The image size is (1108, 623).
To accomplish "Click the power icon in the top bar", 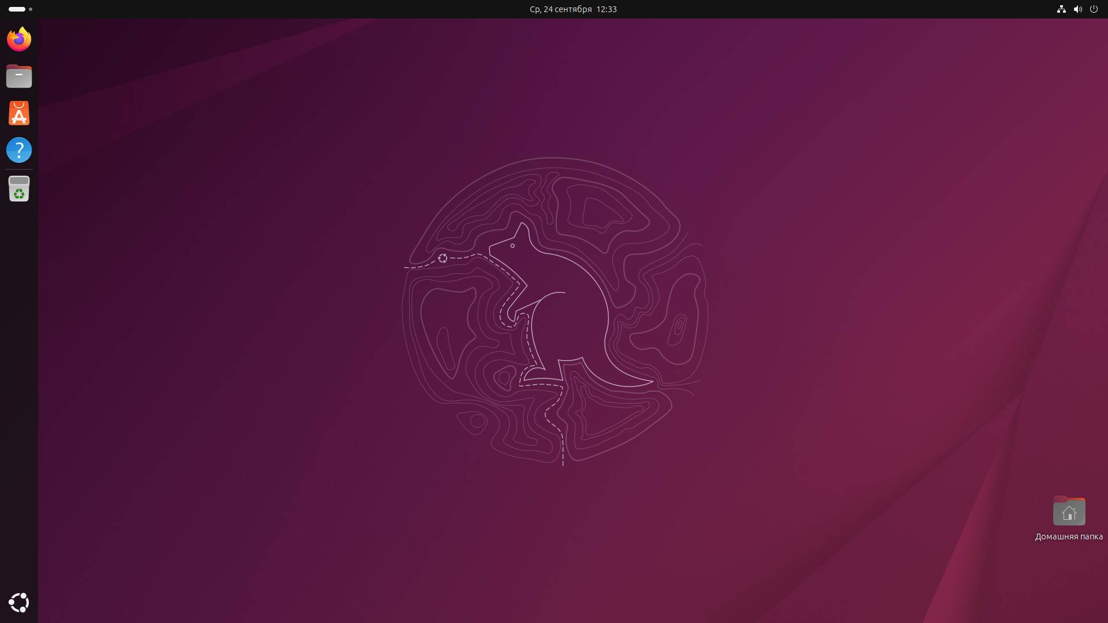I will click(1094, 9).
